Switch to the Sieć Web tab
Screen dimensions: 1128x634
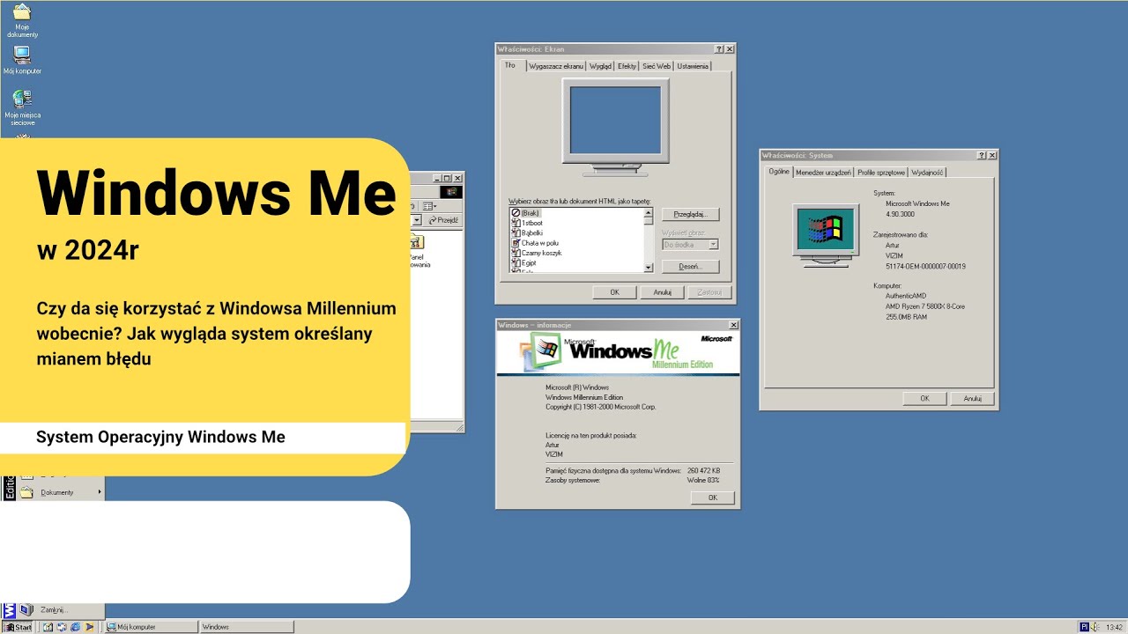click(657, 66)
